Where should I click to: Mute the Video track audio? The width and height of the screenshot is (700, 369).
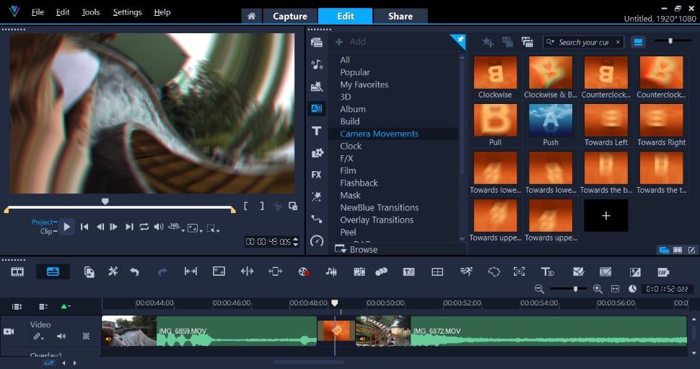coord(61,336)
